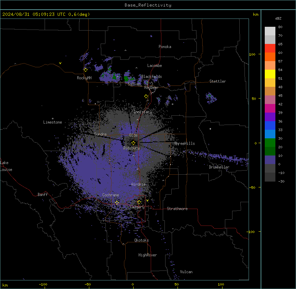Click the green echo cell west of Sylvan
The height and width of the screenshot is (289, 296).
(x=126, y=79)
